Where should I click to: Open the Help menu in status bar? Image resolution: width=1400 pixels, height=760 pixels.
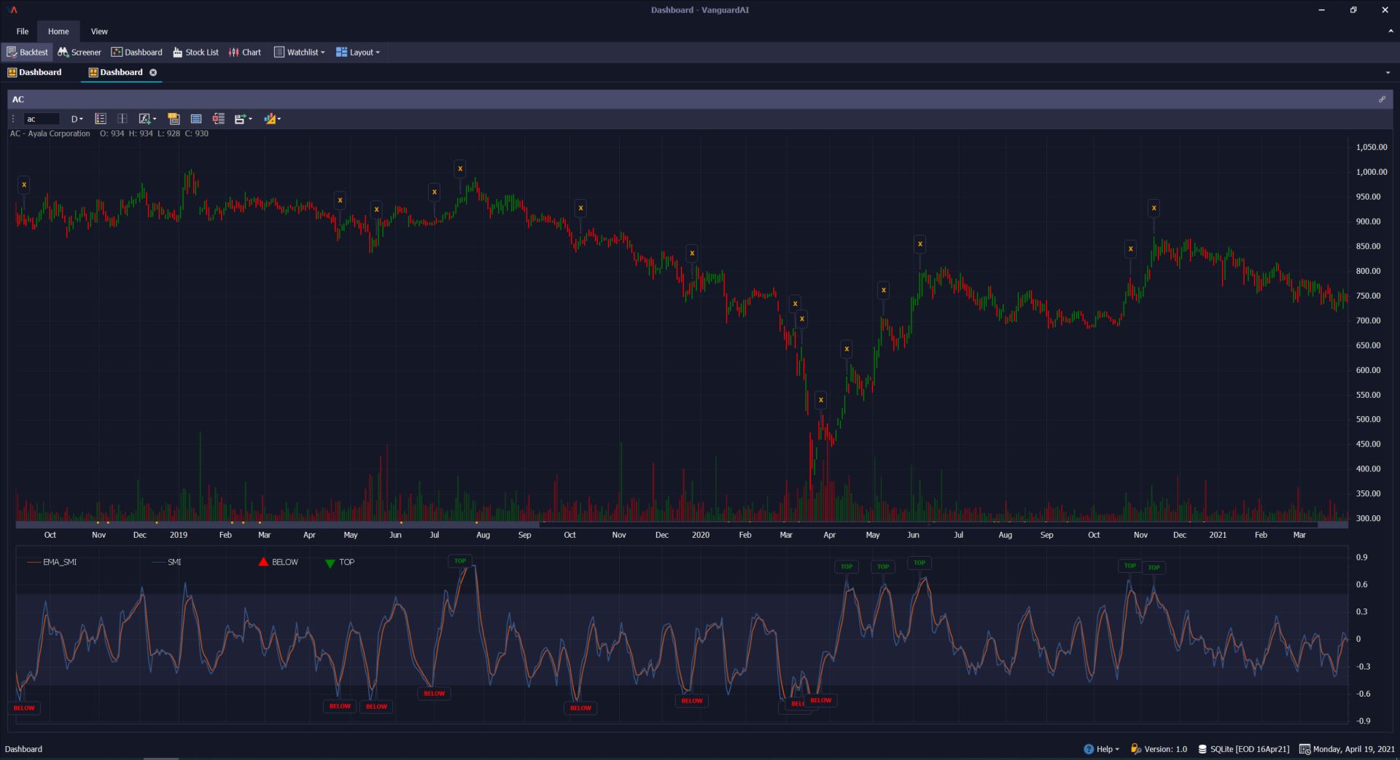(1102, 748)
